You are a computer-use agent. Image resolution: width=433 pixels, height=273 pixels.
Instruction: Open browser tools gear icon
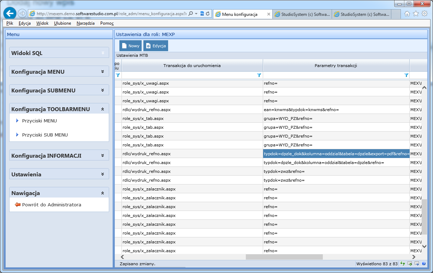pyautogui.click(x=425, y=14)
